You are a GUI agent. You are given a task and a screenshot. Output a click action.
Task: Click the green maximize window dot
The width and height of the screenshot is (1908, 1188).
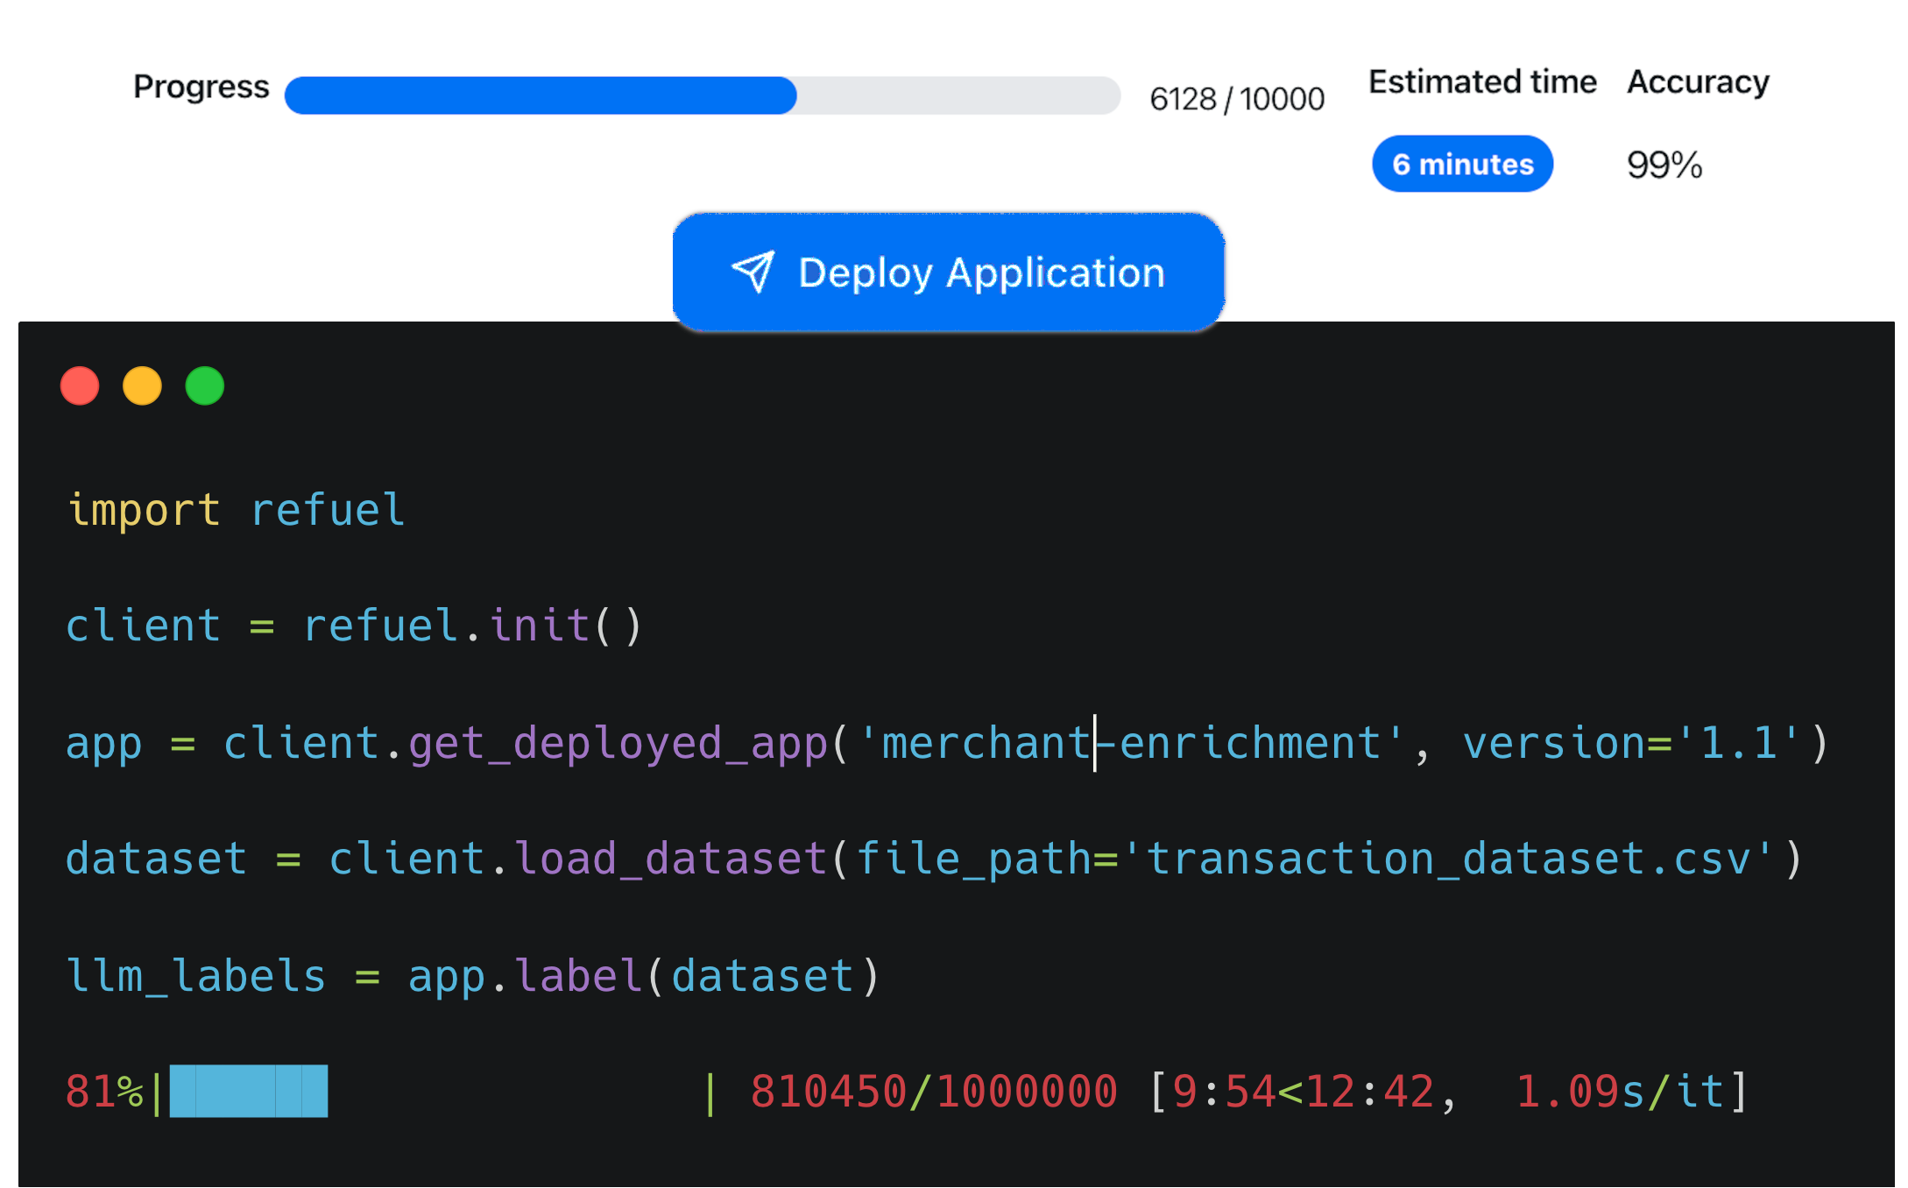[205, 386]
